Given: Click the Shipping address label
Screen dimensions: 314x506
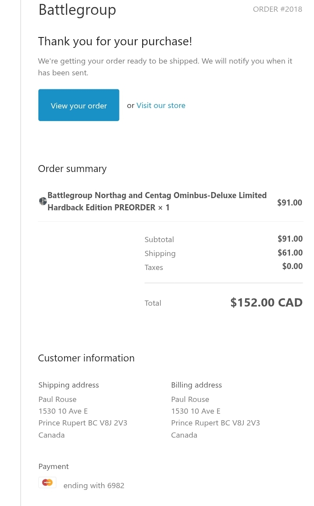Looking at the screenshot, I should 68,385.
